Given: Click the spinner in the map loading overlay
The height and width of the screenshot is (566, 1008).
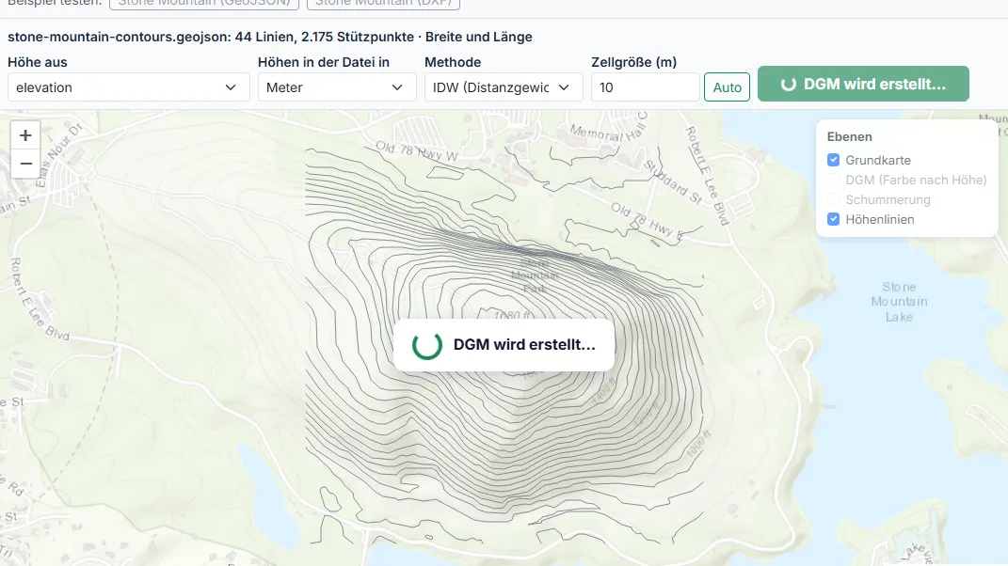Looking at the screenshot, I should click(x=427, y=345).
